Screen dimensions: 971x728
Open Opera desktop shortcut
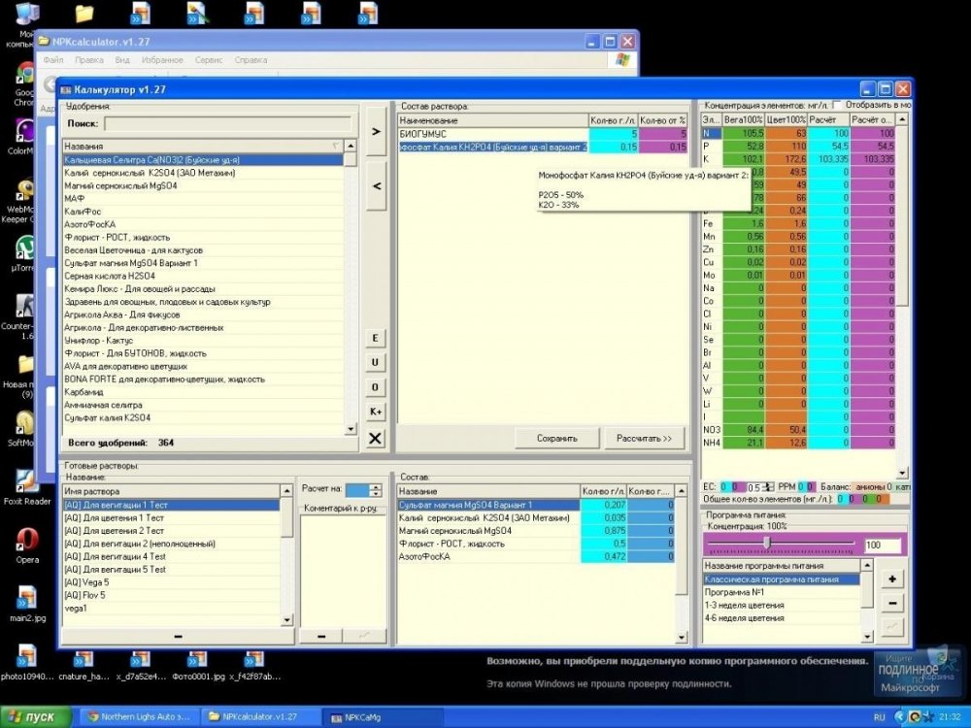[x=26, y=545]
